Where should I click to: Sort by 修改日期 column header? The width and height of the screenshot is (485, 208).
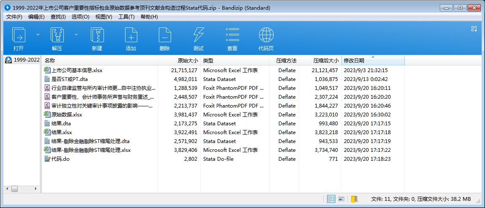(x=373, y=61)
